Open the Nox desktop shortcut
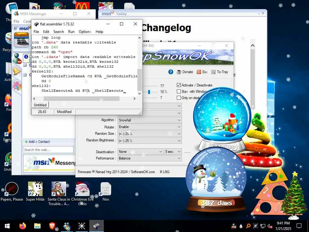Image resolution: width=309 pixels, height=232 pixels. [106, 192]
